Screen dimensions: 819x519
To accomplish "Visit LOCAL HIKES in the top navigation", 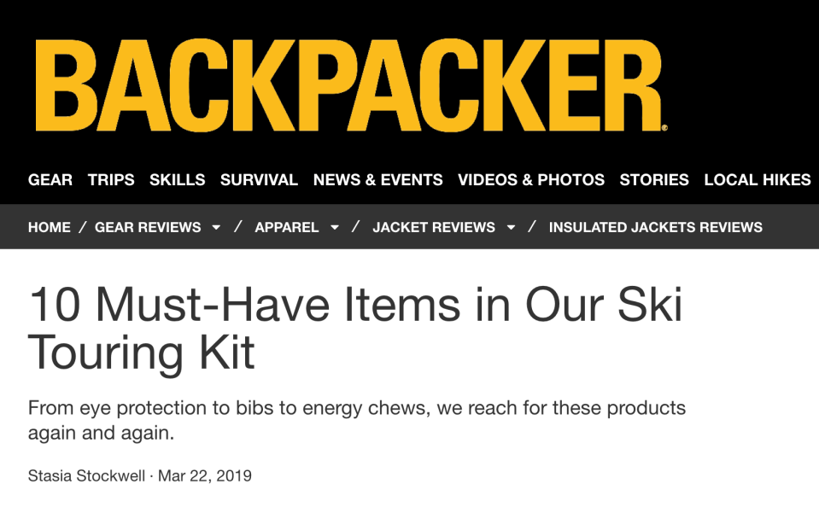I will [757, 179].
